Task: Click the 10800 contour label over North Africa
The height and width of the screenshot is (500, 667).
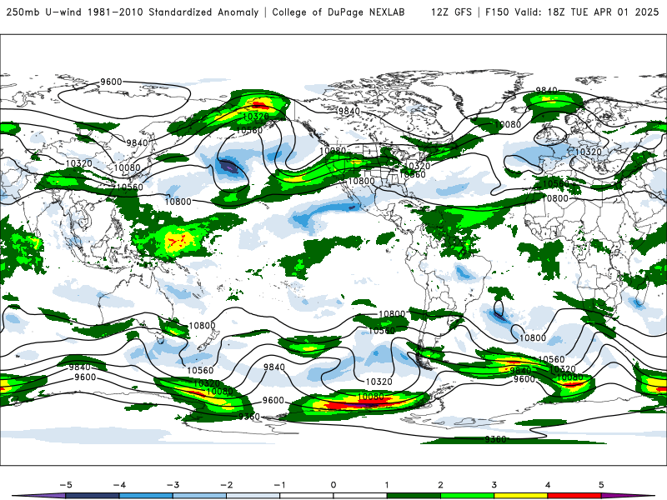Action: [555, 198]
